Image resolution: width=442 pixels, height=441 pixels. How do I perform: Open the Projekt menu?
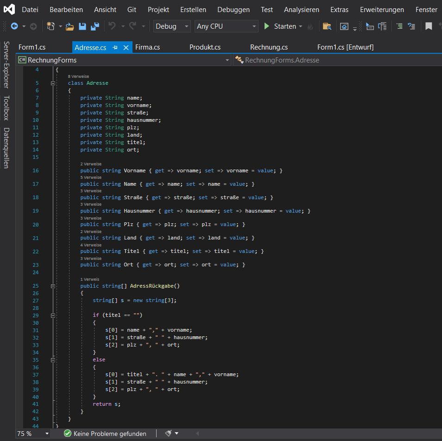[x=158, y=10]
